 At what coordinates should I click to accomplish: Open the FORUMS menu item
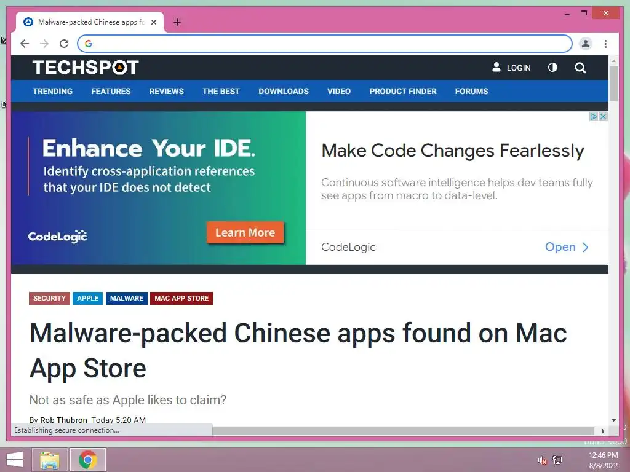pyautogui.click(x=471, y=91)
